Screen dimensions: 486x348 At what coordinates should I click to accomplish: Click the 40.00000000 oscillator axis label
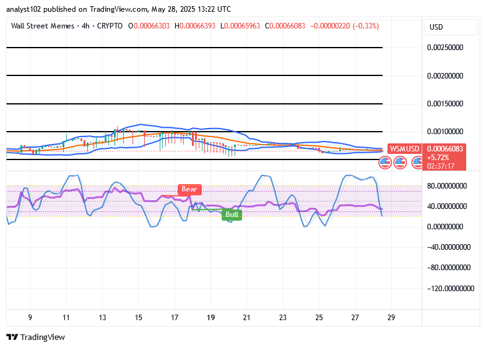point(447,206)
